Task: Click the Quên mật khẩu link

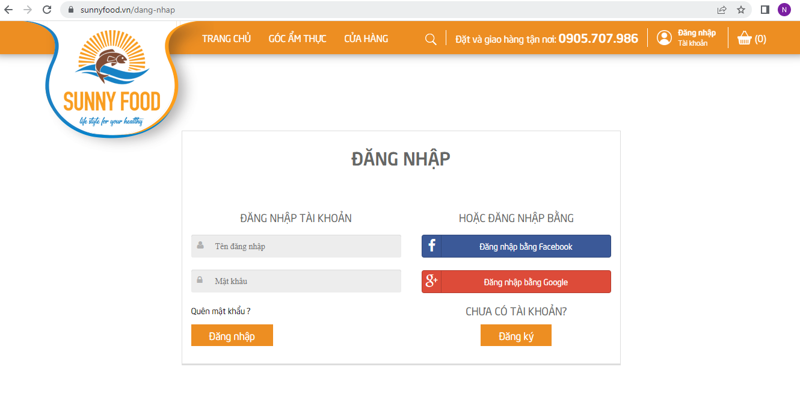Action: coord(220,311)
